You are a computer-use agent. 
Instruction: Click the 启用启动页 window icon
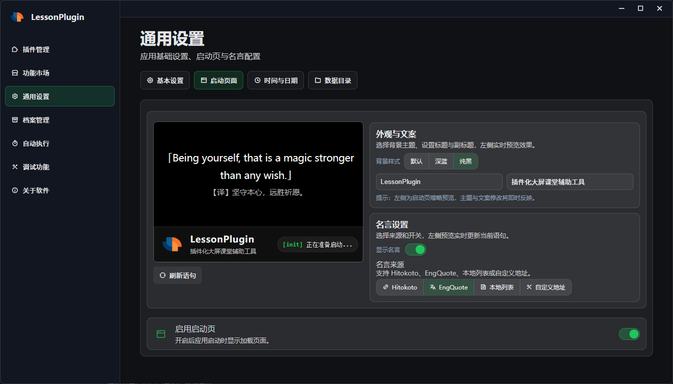[161, 334]
